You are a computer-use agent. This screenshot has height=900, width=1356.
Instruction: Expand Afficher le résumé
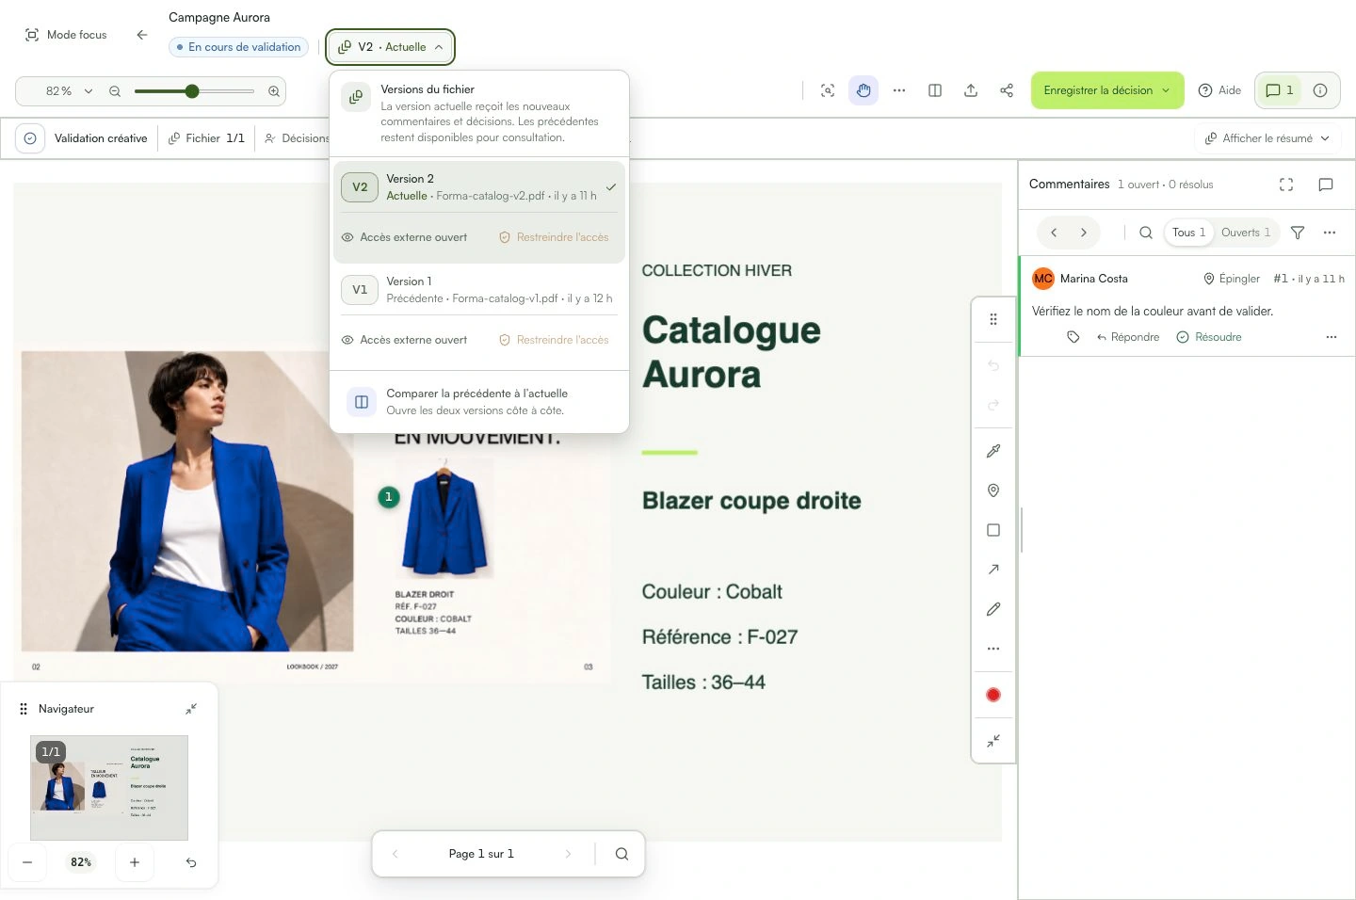[1267, 138]
